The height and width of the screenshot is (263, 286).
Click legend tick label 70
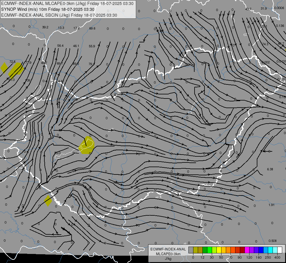coord(230,257)
